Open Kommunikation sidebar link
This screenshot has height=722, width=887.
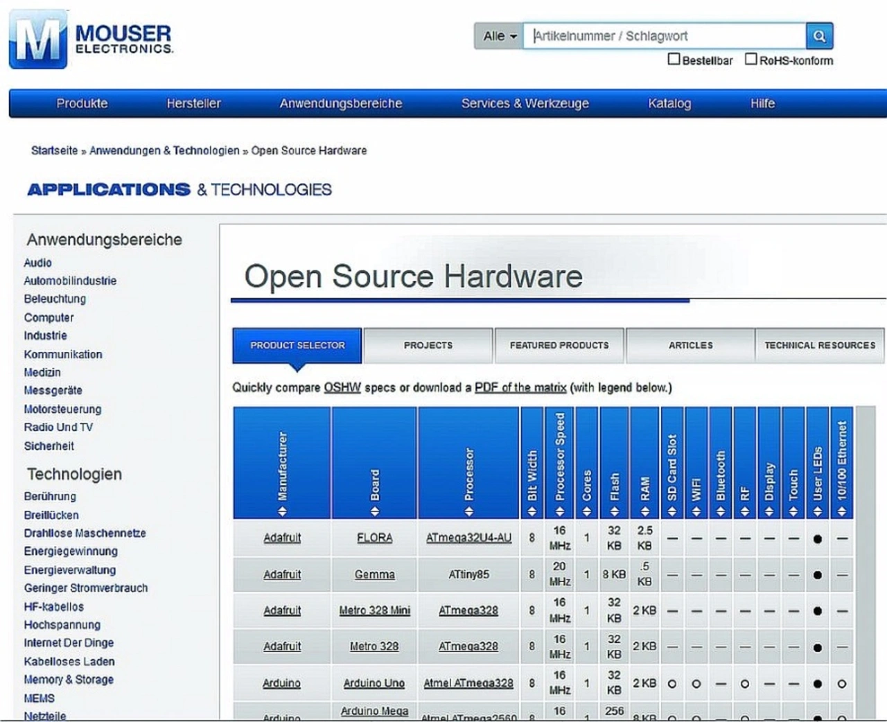pos(63,354)
